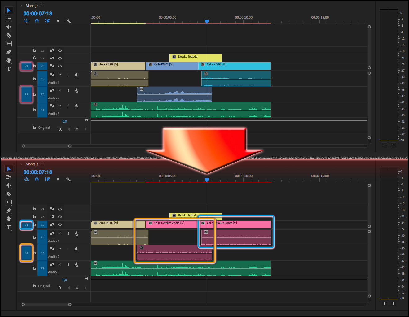Pick the Hand tool in the lower toolbar
This screenshot has width=409, height=317.
click(9, 219)
